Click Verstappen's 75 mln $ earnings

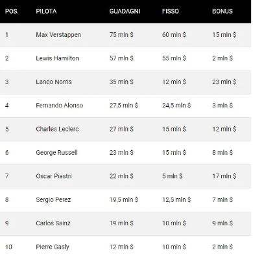[121, 35]
